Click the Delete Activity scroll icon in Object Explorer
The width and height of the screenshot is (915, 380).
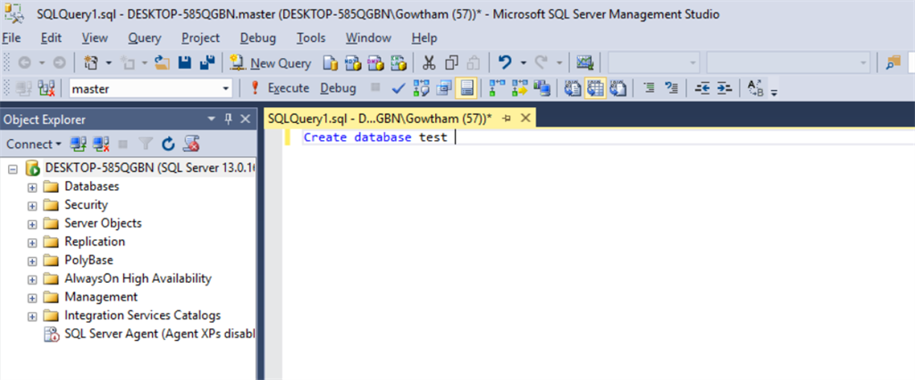(x=191, y=144)
